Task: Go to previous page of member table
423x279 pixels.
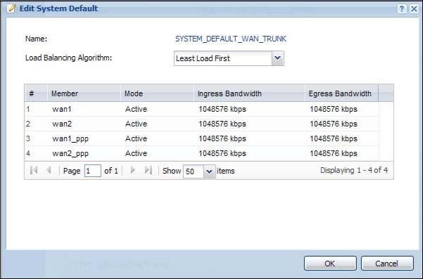Action: click(49, 170)
